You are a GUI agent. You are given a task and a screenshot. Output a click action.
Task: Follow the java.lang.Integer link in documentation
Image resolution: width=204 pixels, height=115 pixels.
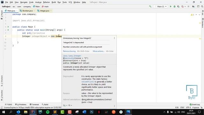pos(72,56)
